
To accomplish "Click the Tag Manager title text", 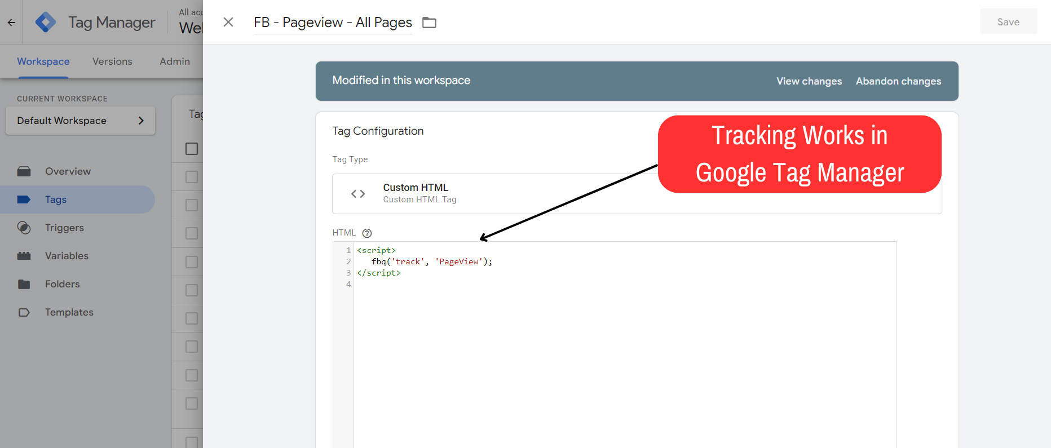I will (x=112, y=23).
